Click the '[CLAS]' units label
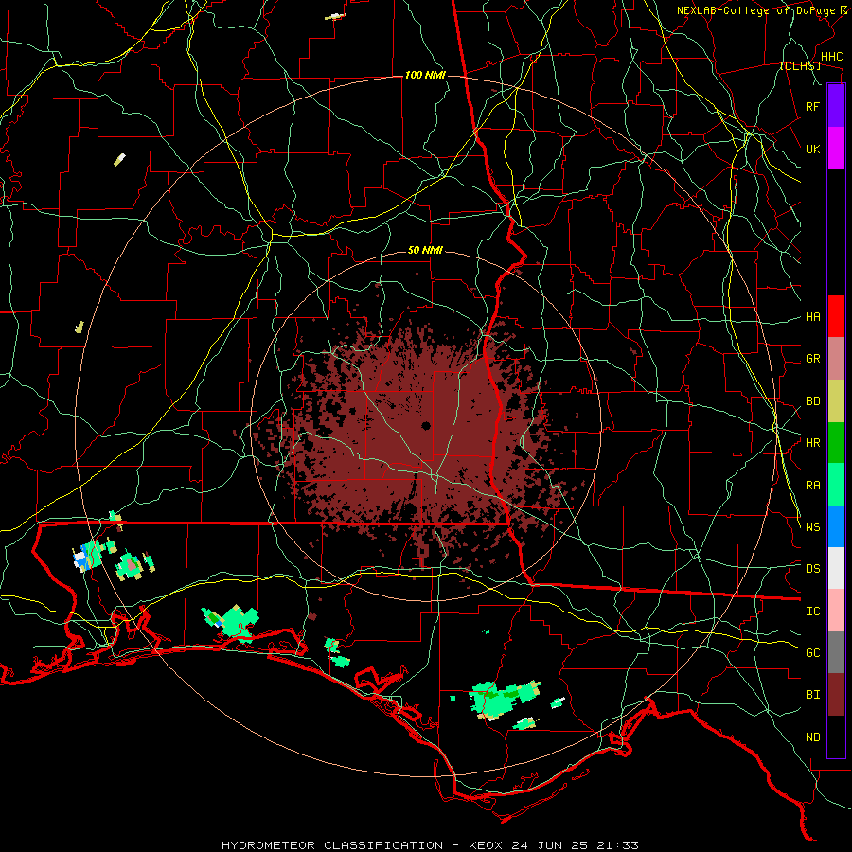 [x=800, y=66]
